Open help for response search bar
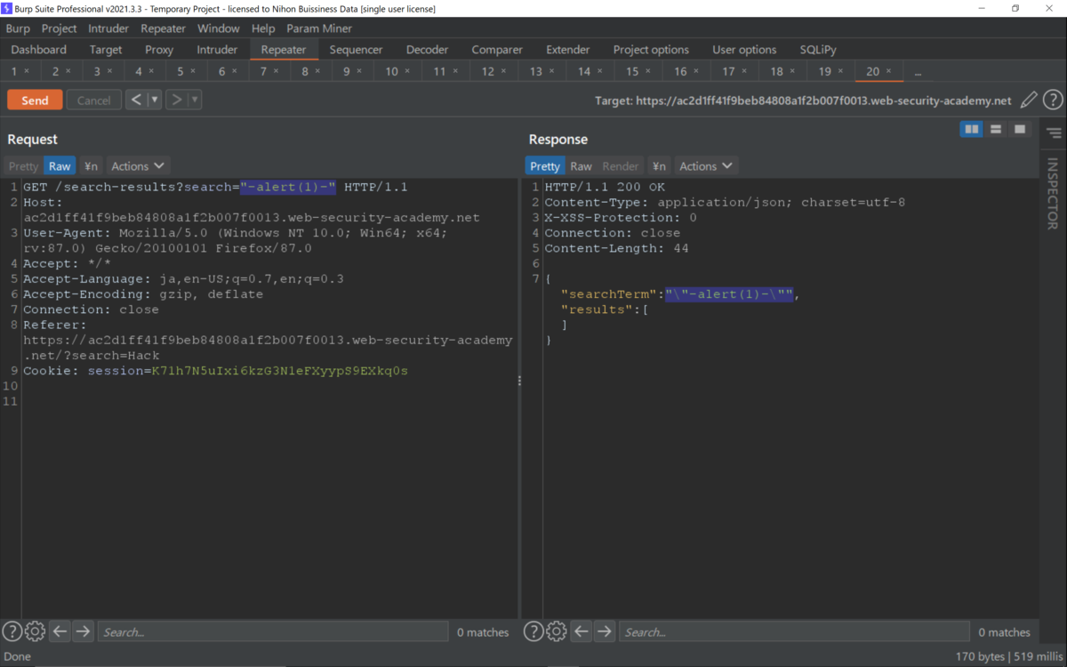This screenshot has width=1067, height=667. (533, 631)
